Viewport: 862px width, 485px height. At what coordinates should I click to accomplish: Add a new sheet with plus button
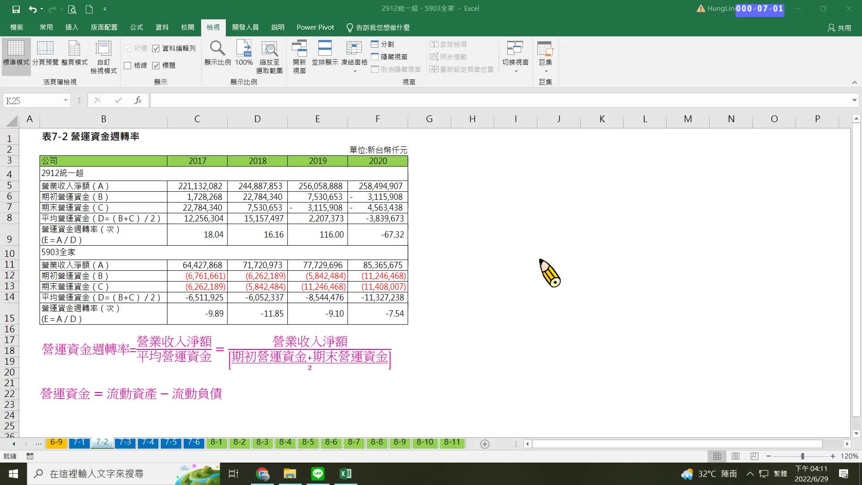click(485, 444)
